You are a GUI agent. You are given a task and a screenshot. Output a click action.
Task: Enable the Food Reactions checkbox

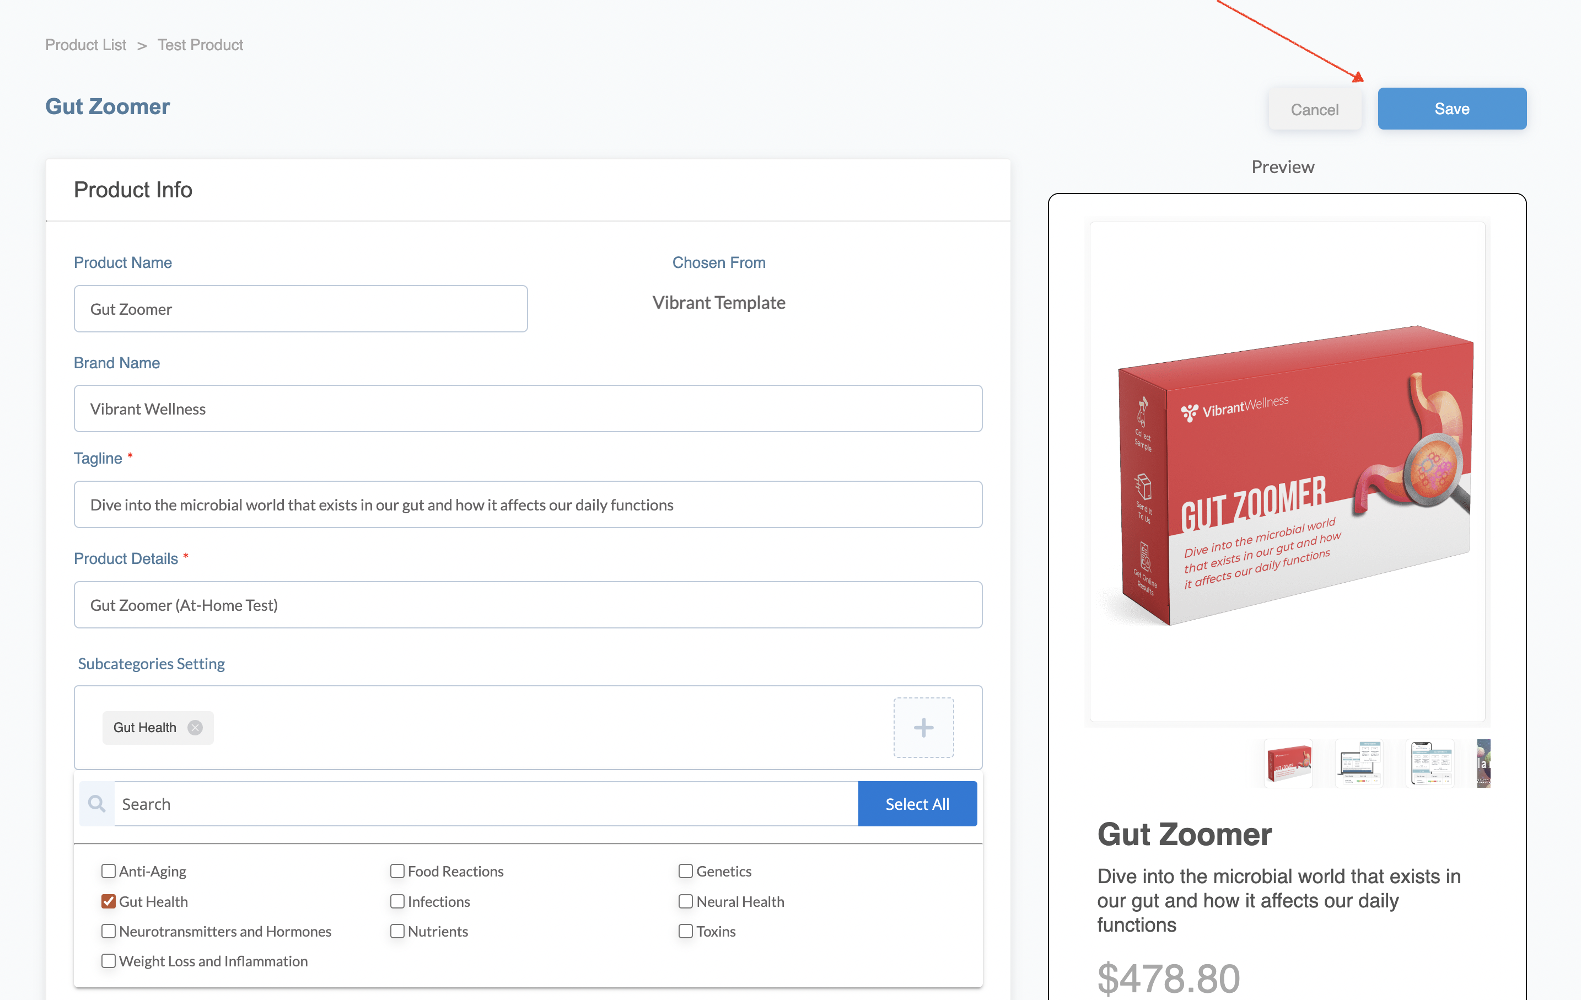tap(397, 872)
